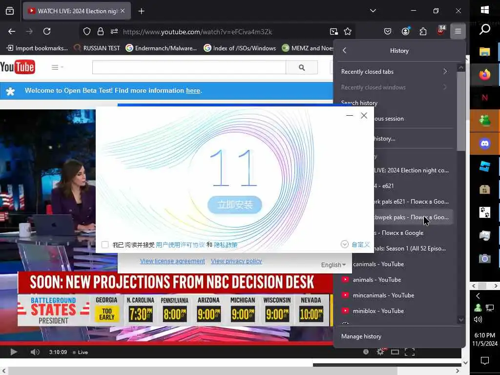Open Windows notification center icon
This screenshot has height=375, width=500.
point(485,361)
